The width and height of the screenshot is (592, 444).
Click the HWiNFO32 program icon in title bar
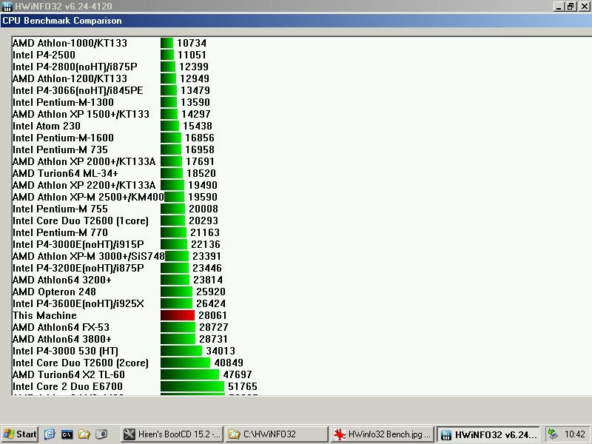[7, 6]
